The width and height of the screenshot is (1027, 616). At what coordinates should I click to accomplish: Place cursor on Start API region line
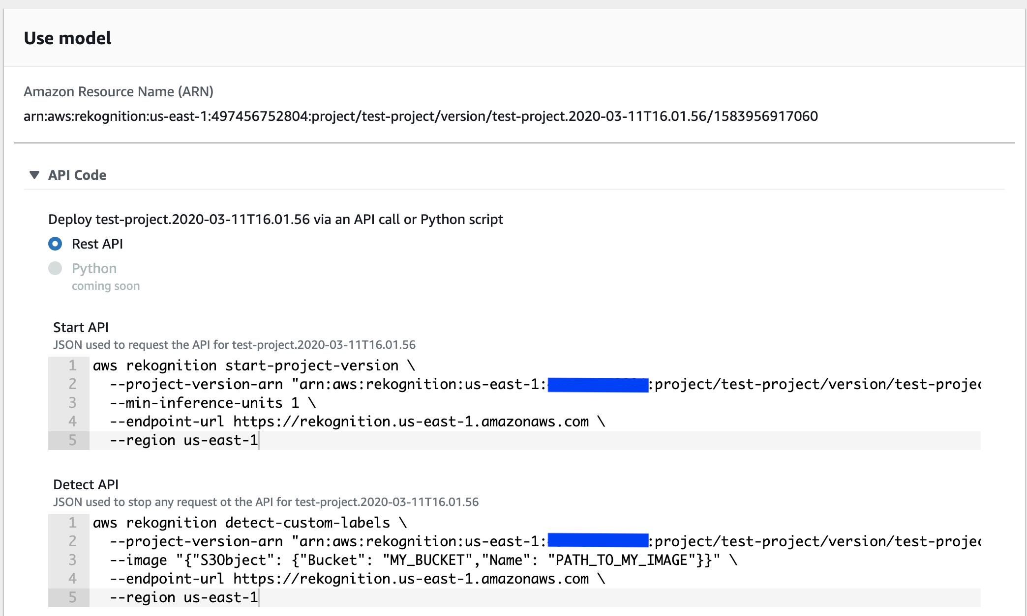click(184, 440)
